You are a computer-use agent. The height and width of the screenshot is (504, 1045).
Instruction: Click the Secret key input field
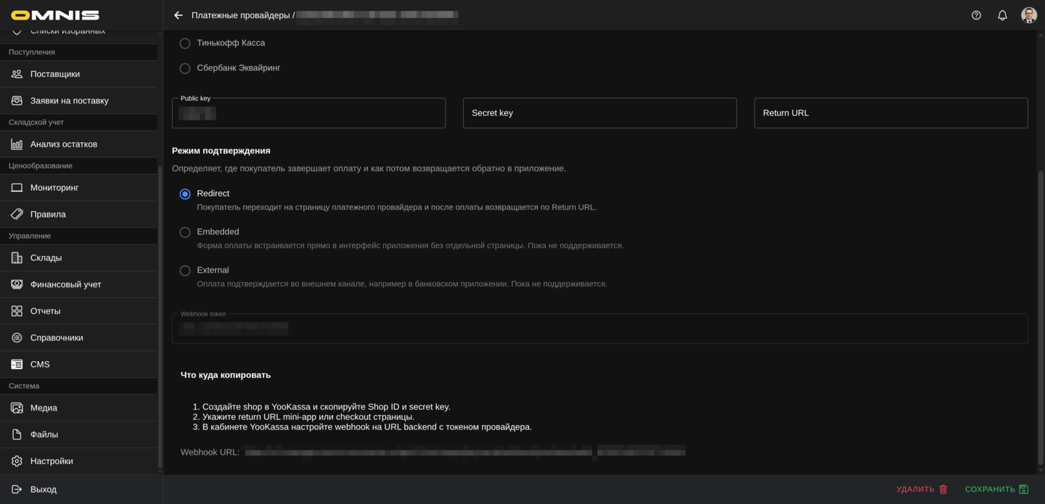pos(599,112)
